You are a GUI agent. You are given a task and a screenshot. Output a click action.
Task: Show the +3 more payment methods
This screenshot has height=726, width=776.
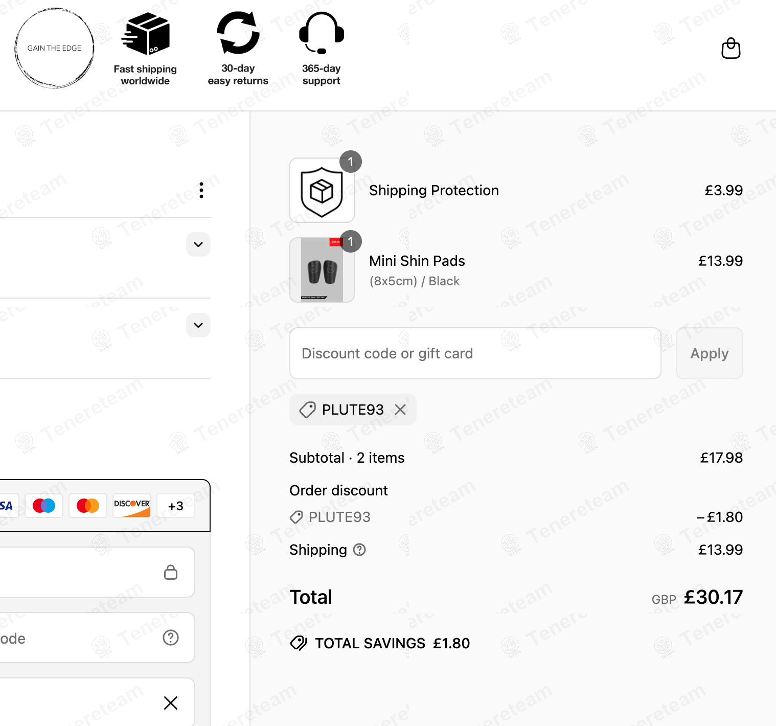point(175,506)
